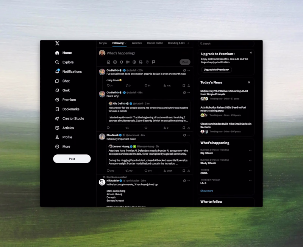The height and width of the screenshot is (247, 303).
Task: Open Profile in the sidebar
Action: 64,137
